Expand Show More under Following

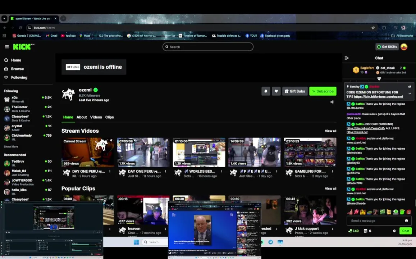click(11, 146)
